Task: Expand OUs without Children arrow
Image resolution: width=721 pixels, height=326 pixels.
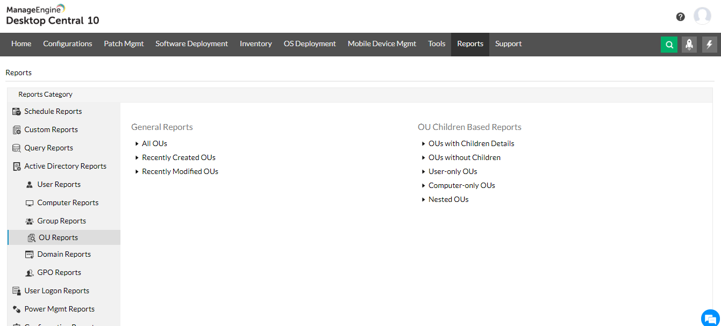Action: pyautogui.click(x=424, y=158)
